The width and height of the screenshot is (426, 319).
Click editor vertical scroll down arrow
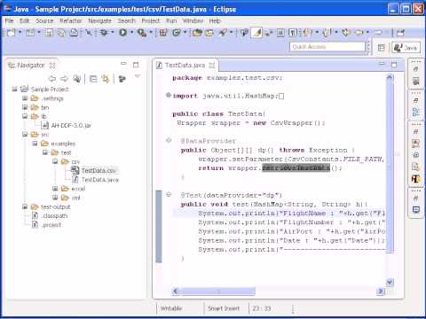[x=390, y=282]
